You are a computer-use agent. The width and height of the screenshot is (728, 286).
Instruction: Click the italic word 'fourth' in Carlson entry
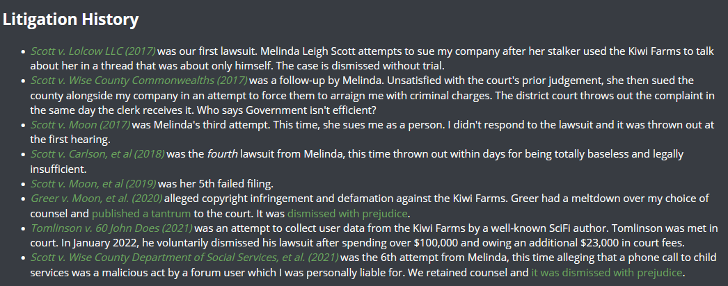pyautogui.click(x=223, y=154)
